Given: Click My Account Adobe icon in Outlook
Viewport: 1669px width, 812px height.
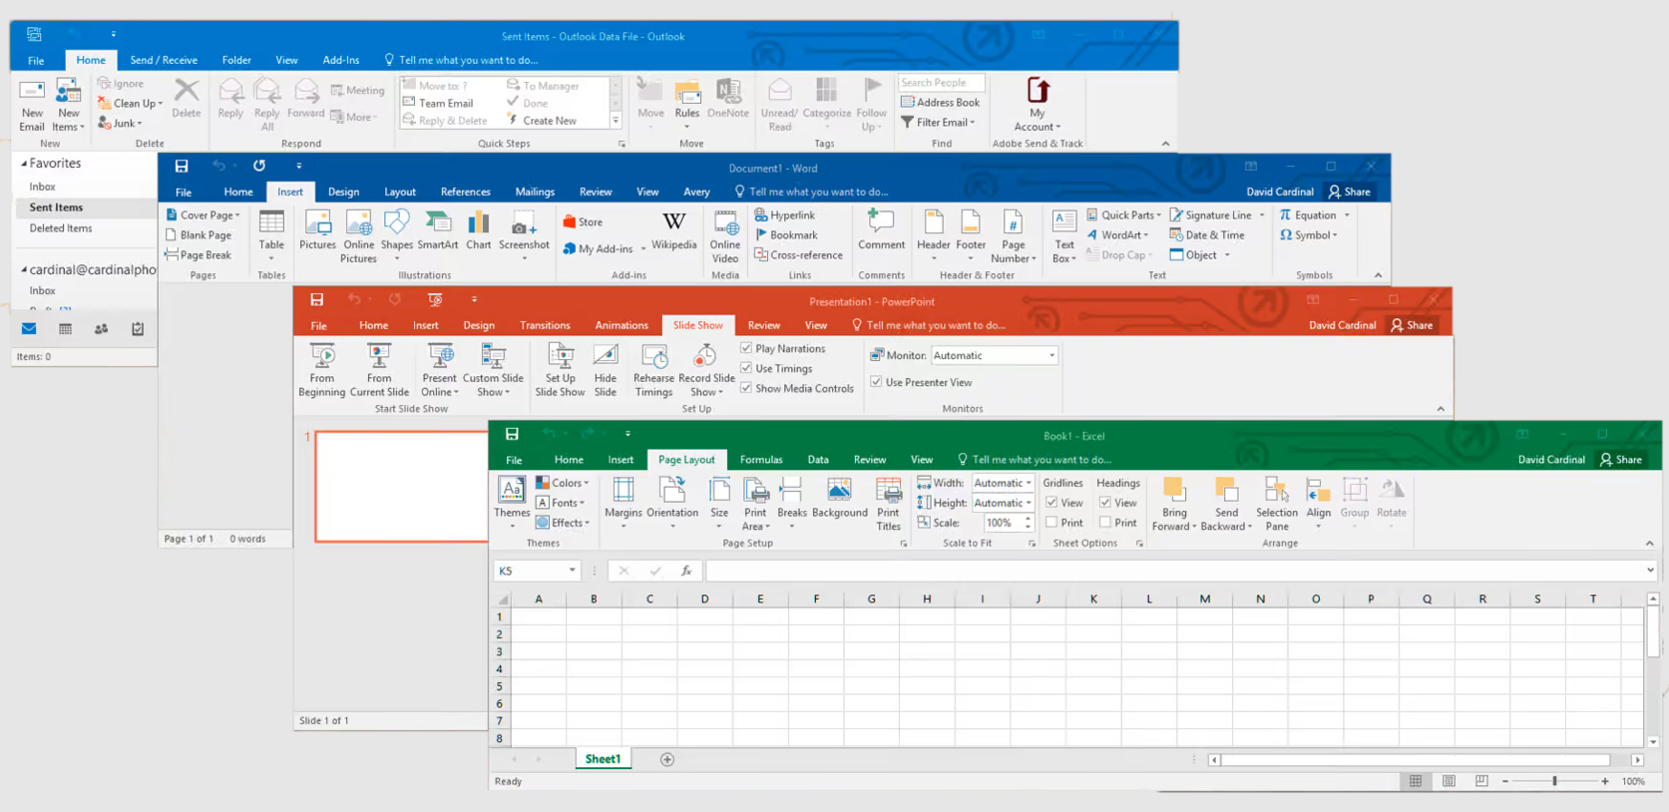Looking at the screenshot, I should [1038, 105].
